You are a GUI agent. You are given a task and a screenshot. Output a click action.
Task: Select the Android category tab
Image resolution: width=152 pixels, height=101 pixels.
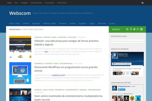point(73,23)
